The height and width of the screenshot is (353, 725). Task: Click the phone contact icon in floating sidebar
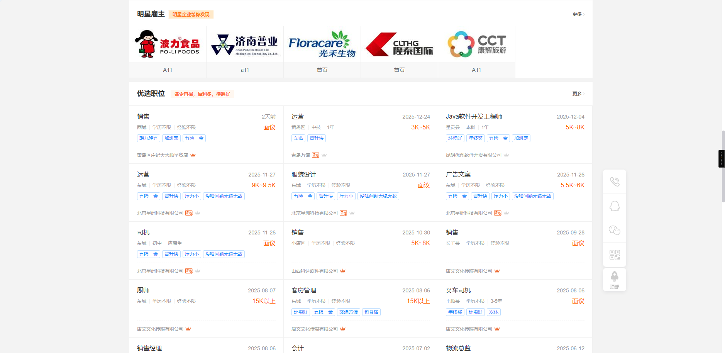pos(614,181)
